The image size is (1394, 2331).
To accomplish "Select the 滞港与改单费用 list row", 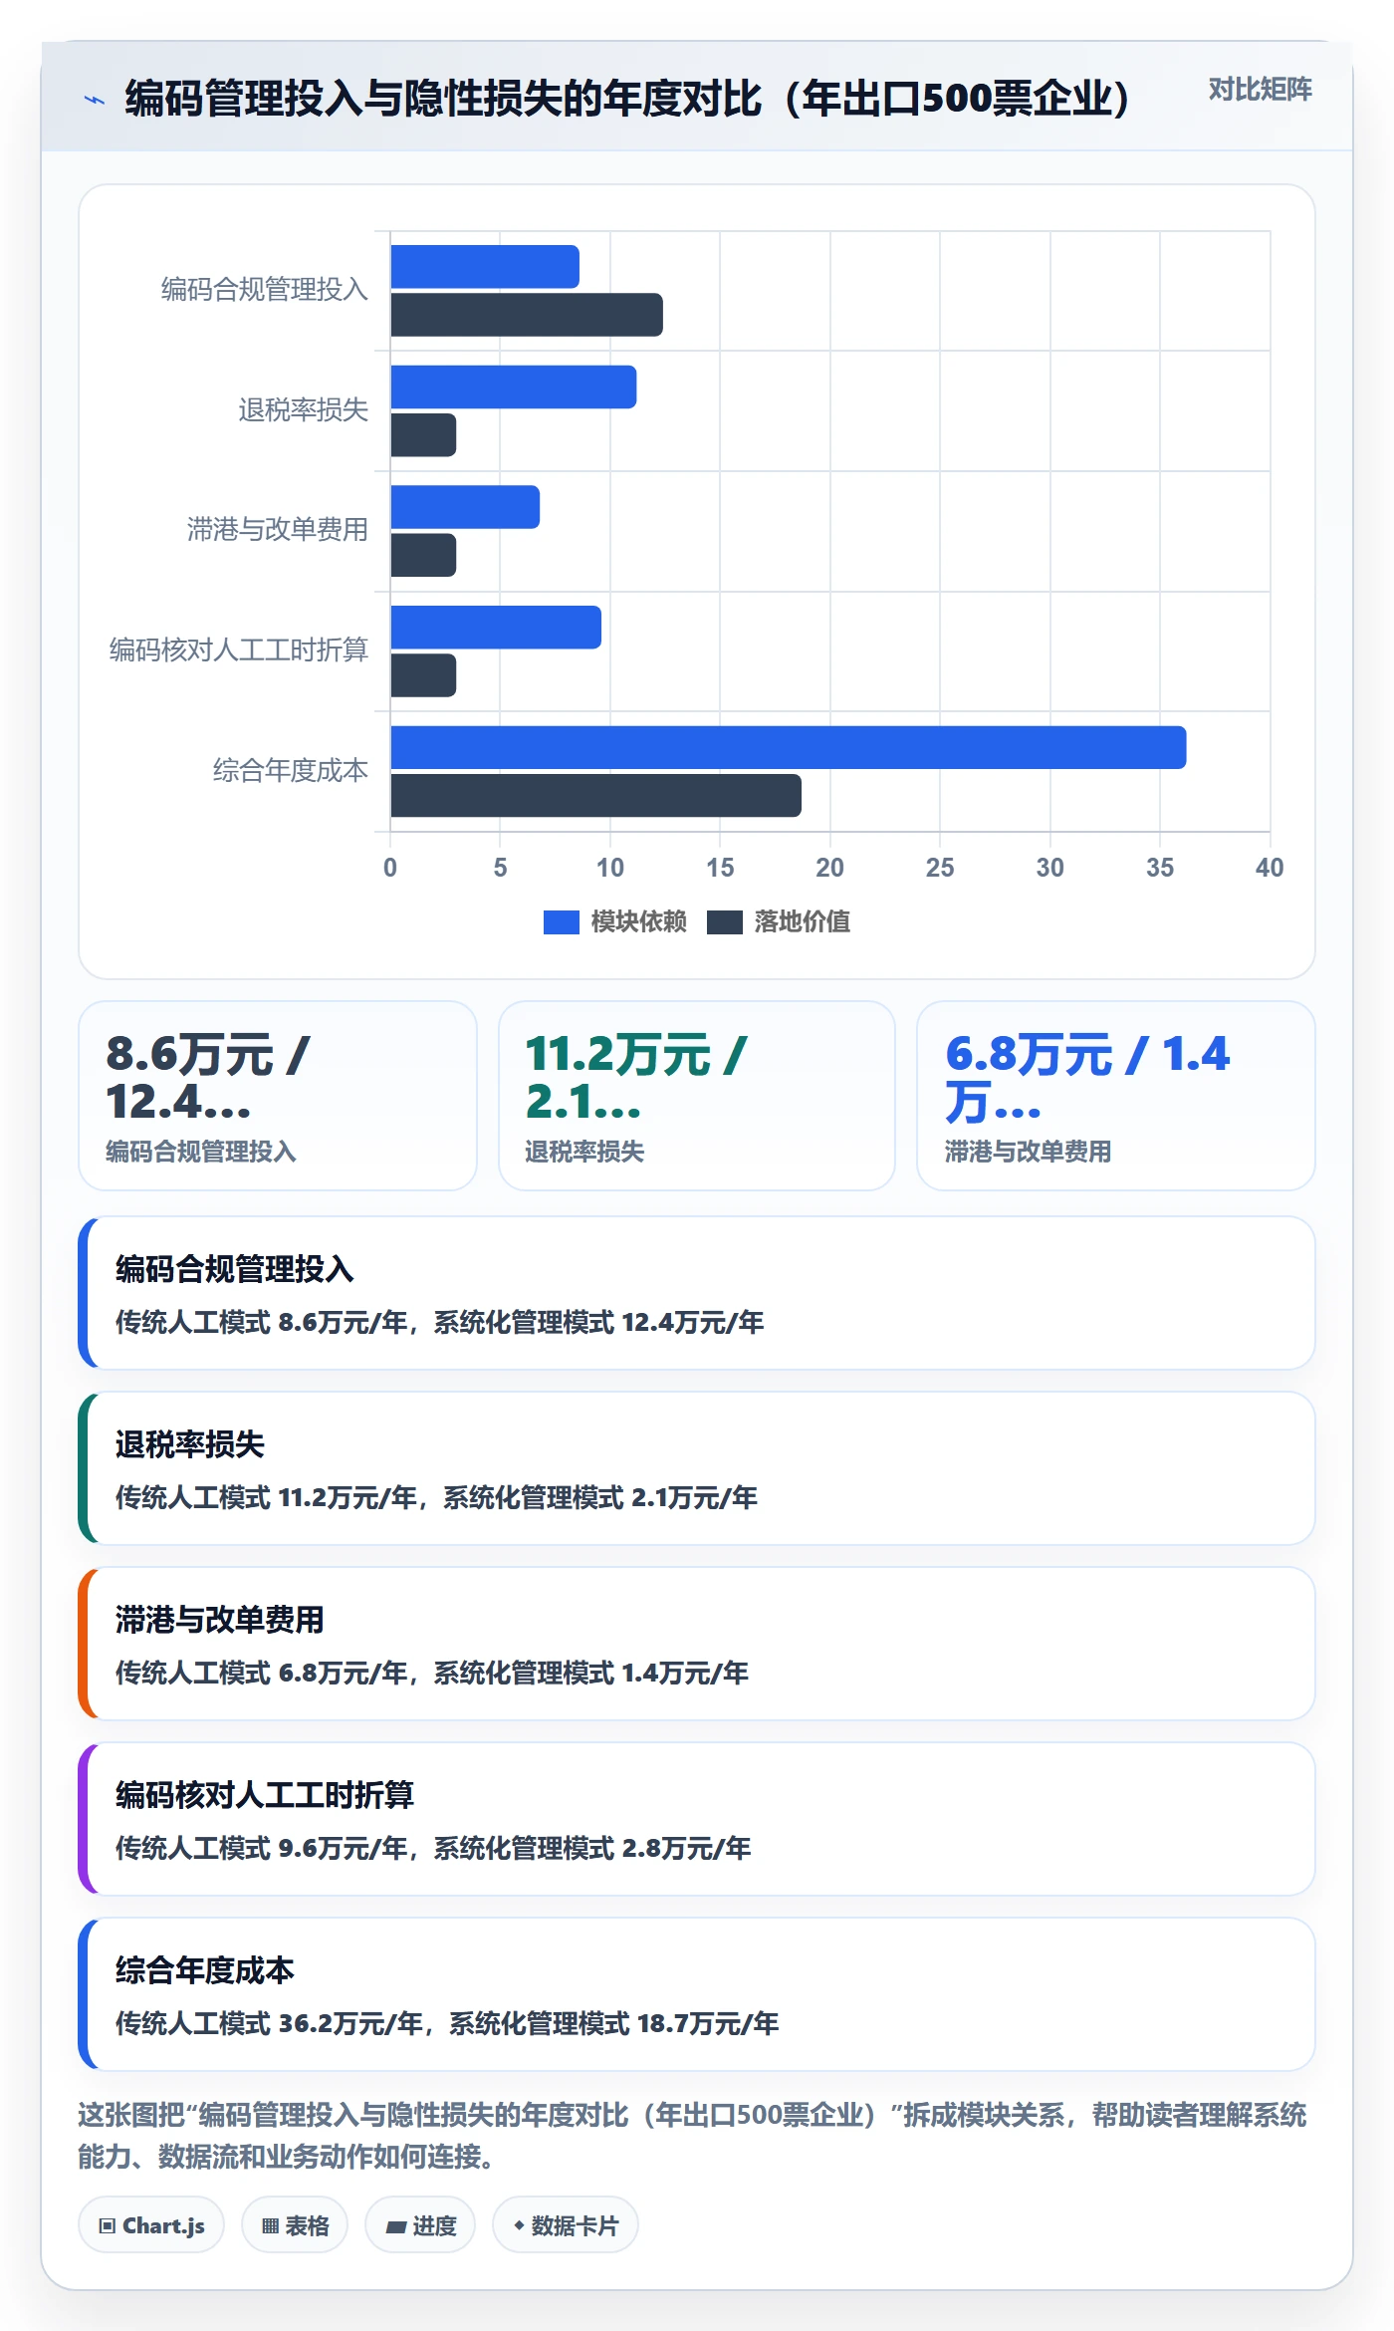I will (697, 1644).
